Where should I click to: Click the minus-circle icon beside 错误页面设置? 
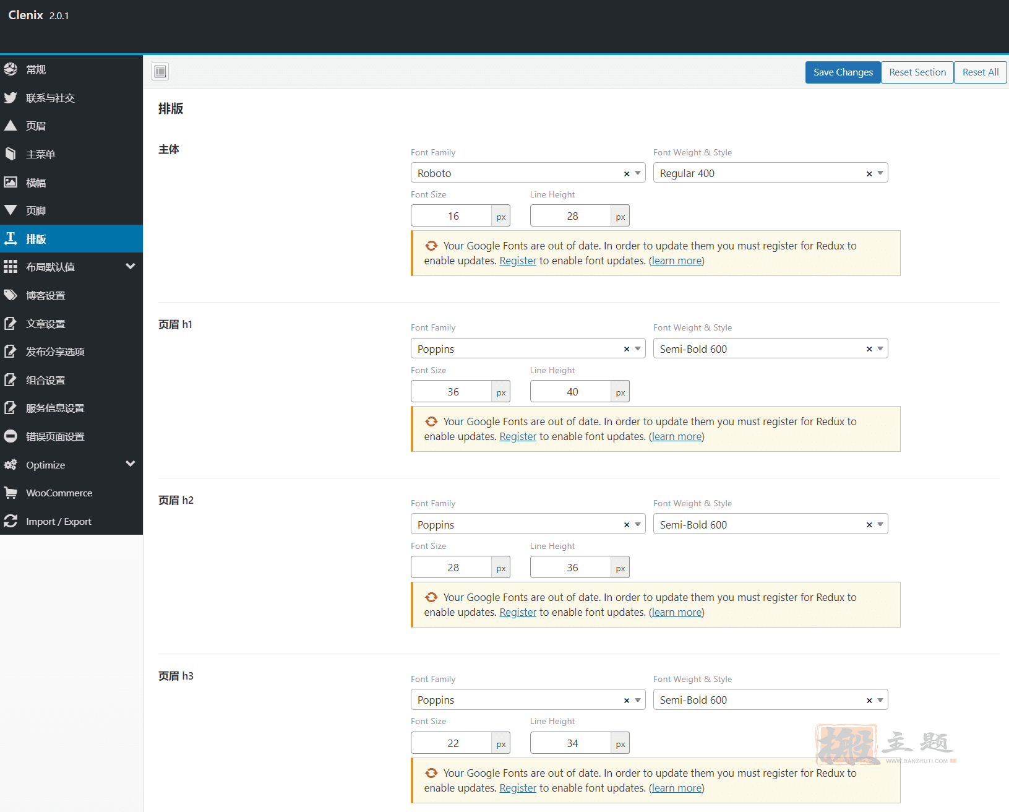tap(11, 436)
